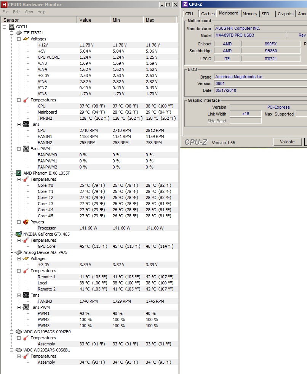Click the Fans PWM icon under Analog Device ADT7475

tap(26, 307)
